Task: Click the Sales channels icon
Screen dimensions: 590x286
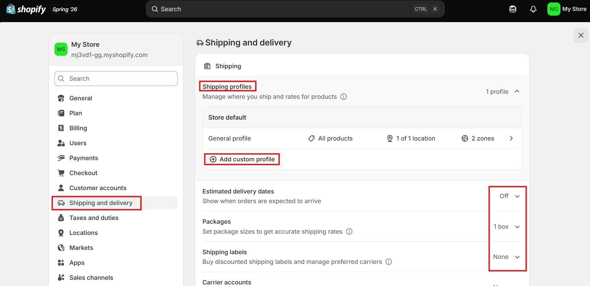Action: pos(61,278)
